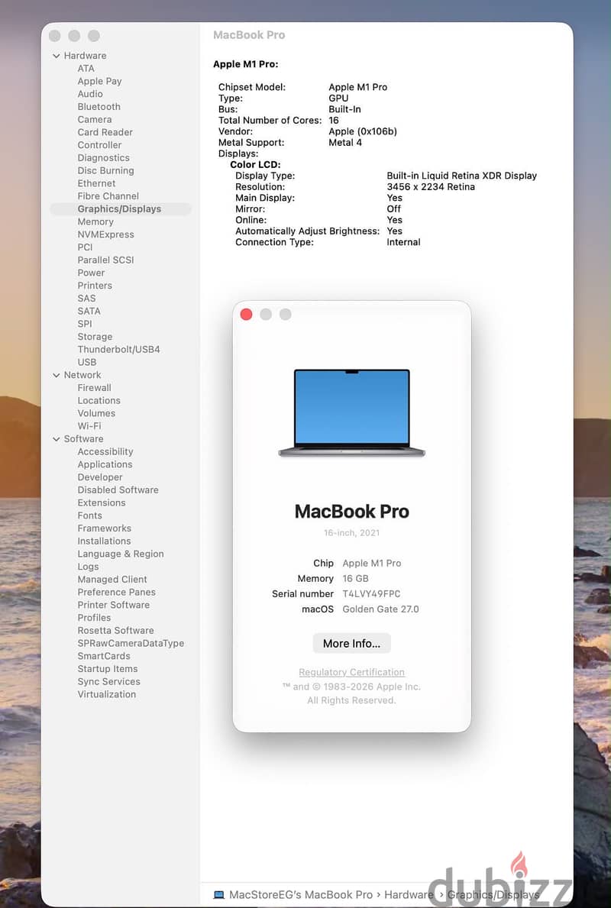Select Sync Services in sidebar
The image size is (611, 908).
click(109, 682)
